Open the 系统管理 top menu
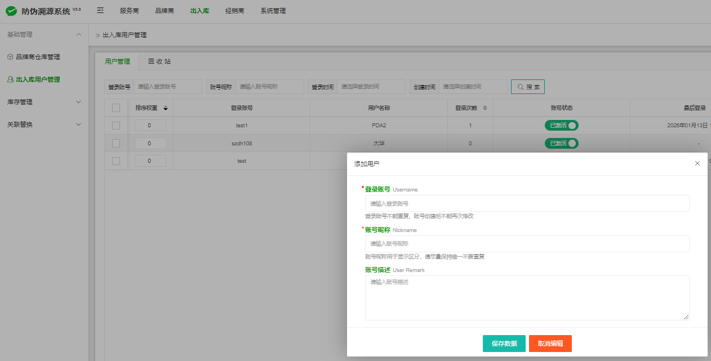This screenshot has height=361, width=711. click(x=273, y=11)
